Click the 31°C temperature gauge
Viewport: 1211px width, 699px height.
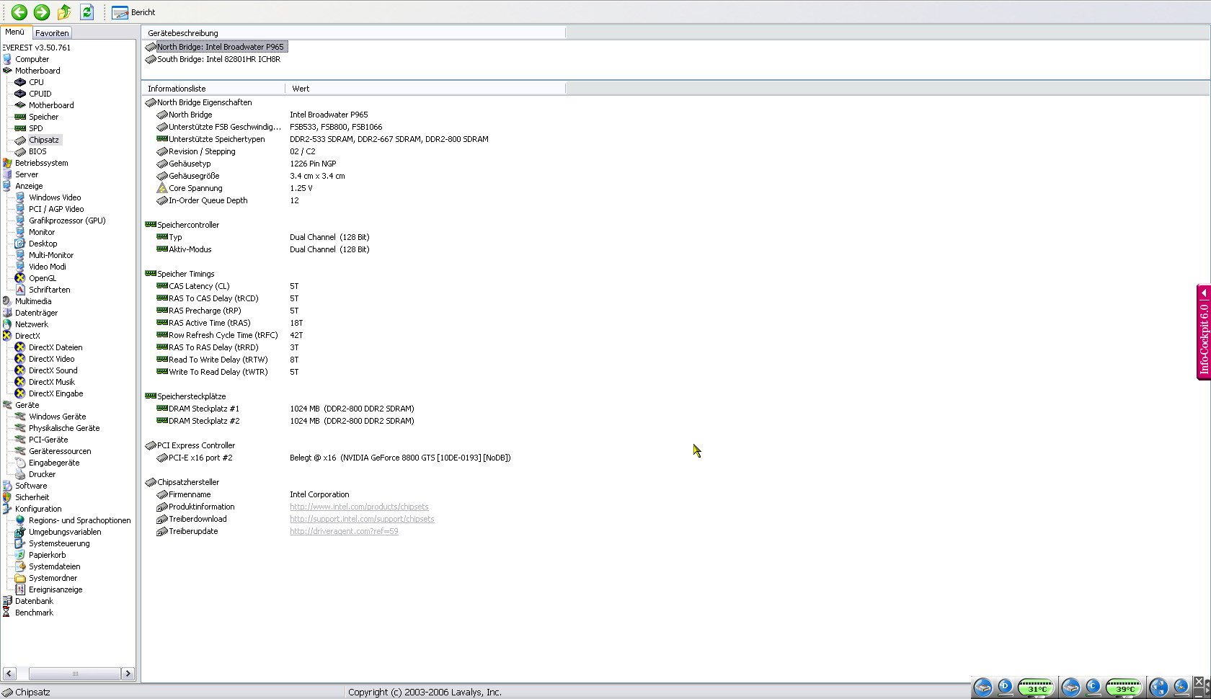(x=1036, y=687)
